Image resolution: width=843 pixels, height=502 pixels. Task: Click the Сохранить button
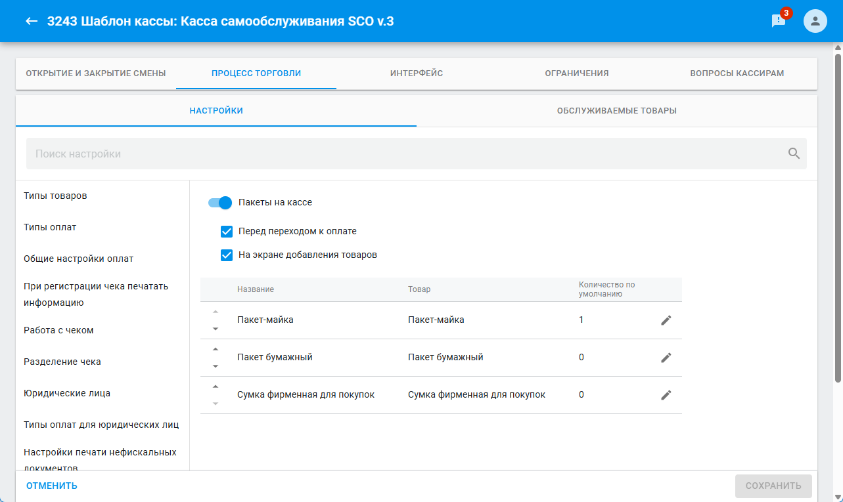pyautogui.click(x=773, y=486)
